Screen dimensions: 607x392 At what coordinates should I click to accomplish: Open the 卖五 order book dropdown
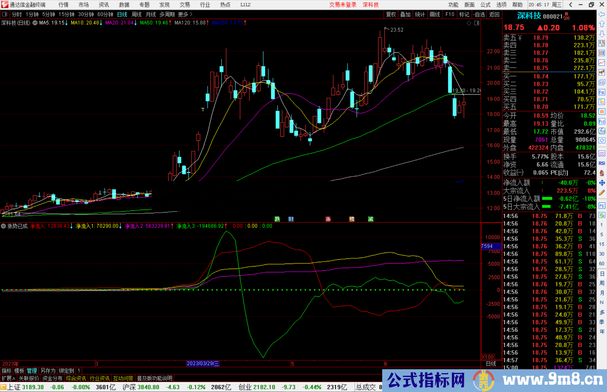click(x=520, y=38)
